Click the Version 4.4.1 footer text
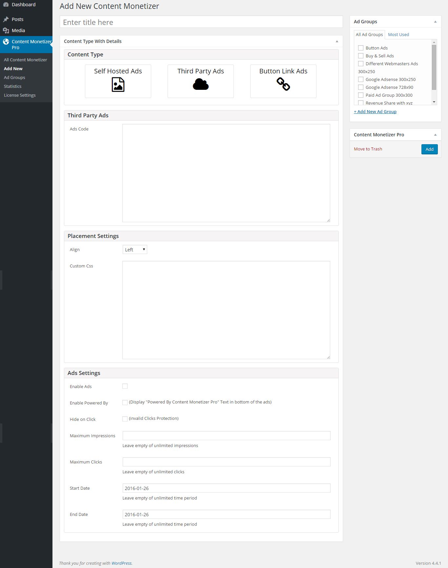The image size is (448, 568). coord(428,563)
